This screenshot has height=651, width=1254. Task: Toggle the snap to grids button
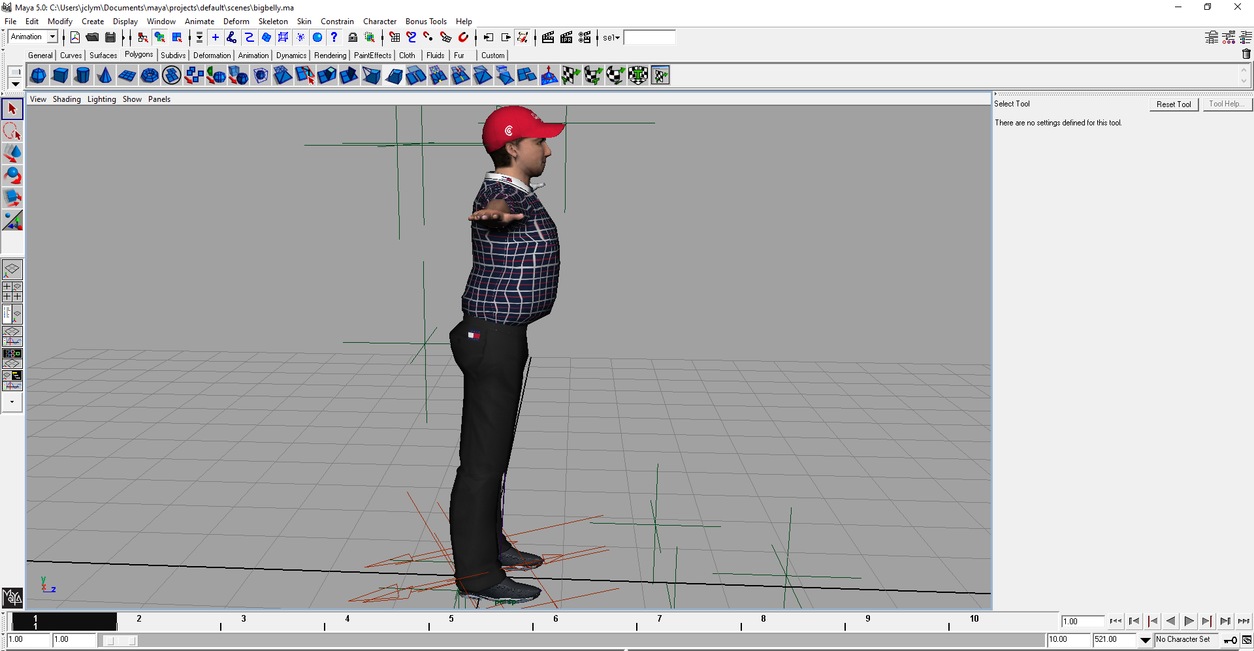394,37
